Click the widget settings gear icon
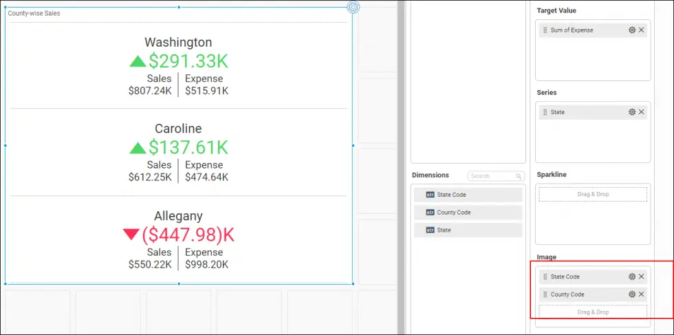 coord(353,8)
